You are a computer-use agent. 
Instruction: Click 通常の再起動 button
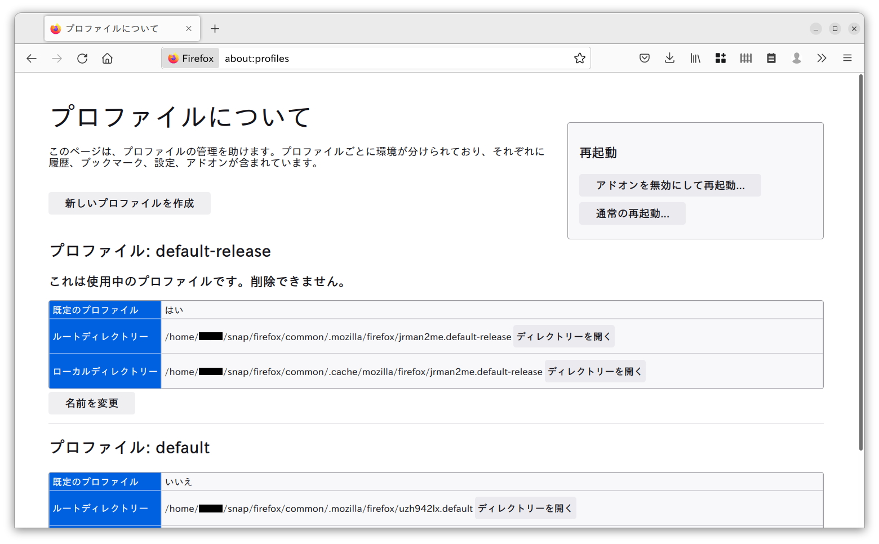(632, 213)
